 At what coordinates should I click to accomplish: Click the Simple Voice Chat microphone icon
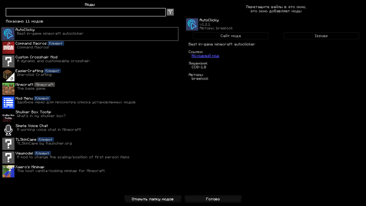(8, 130)
